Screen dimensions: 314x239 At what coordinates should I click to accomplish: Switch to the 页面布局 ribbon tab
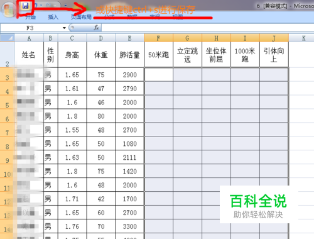pos(81,17)
